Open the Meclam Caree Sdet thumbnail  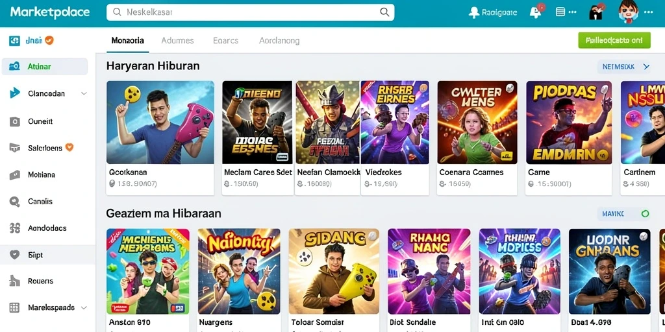click(x=257, y=123)
